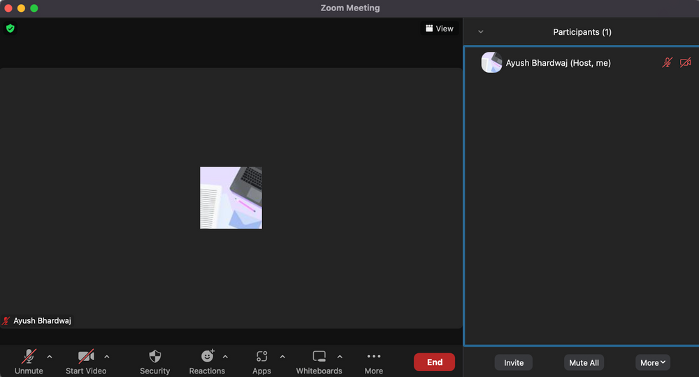Click the green full-screen window button
The image size is (699, 377).
click(34, 8)
